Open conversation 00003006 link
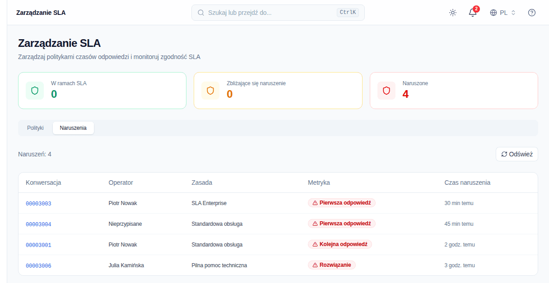 click(38, 266)
